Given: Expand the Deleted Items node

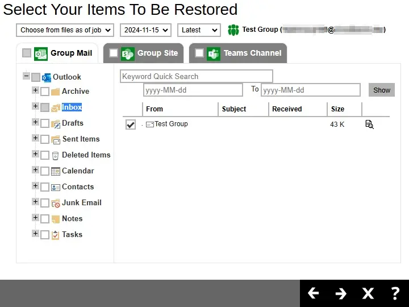Looking at the screenshot, I should 35,154.
